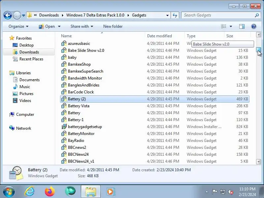Select BarCode Clock gadget icon
The image size is (264, 198).
(64, 92)
